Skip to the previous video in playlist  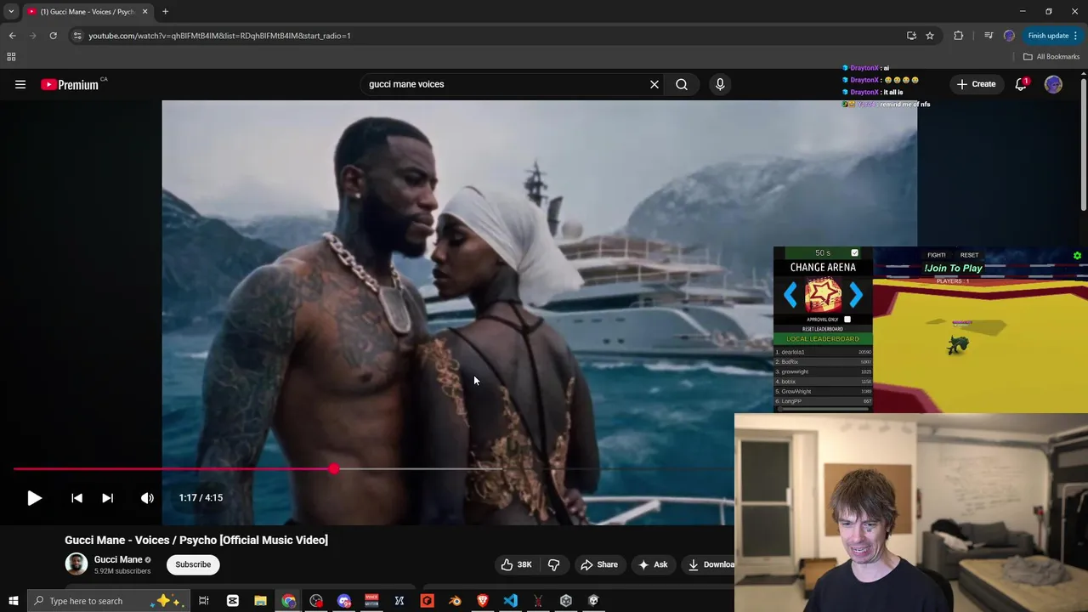[76, 498]
